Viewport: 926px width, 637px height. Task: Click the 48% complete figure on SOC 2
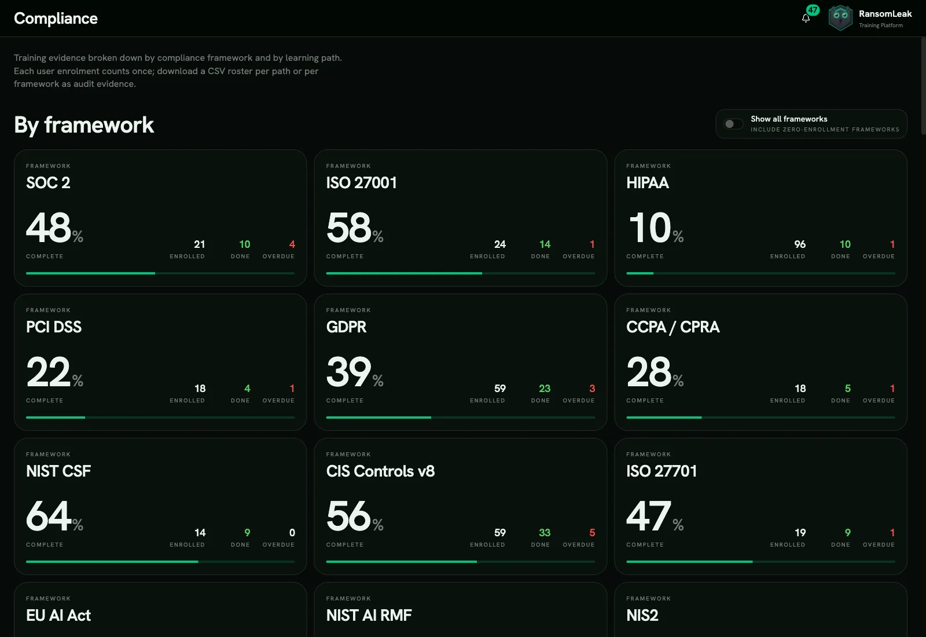click(x=54, y=228)
